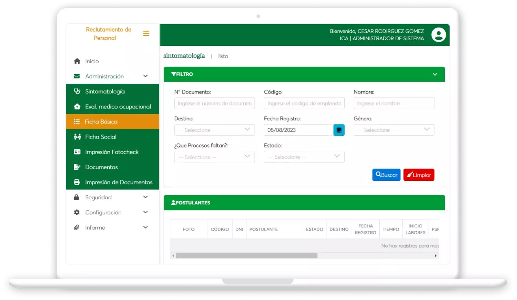Image resolution: width=517 pixels, height=300 pixels.
Task: Click the INICIO LABORES column header
Action: point(415,229)
